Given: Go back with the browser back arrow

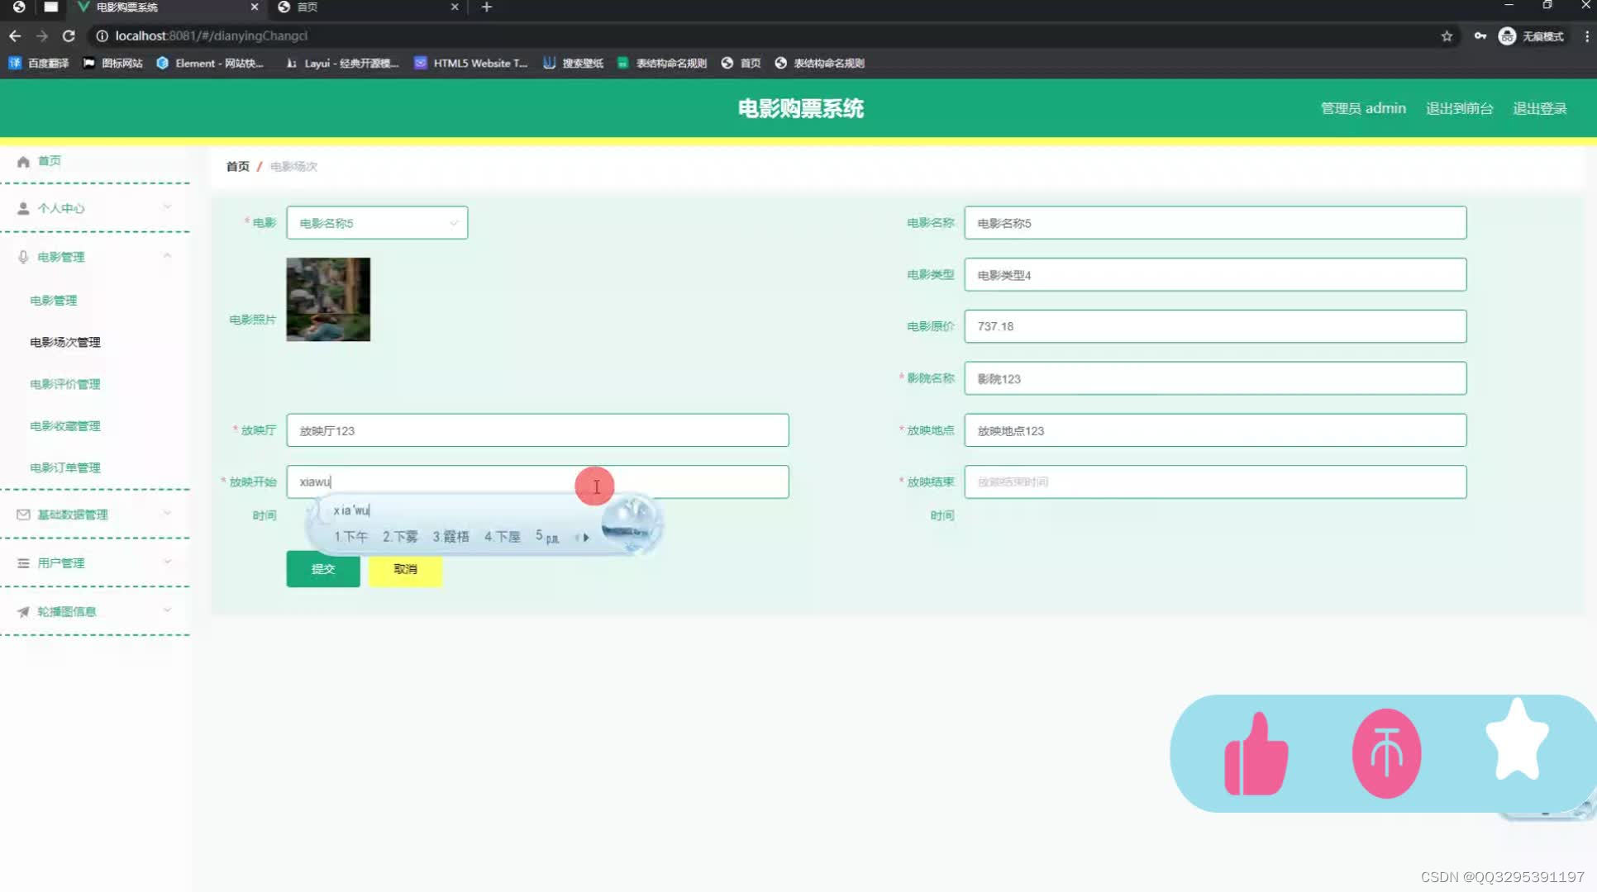Looking at the screenshot, I should (15, 36).
